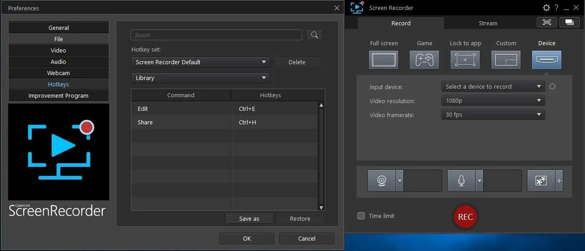Click Screen Recorder logo in title bar
This screenshot has height=251, width=585.
click(x=357, y=8)
